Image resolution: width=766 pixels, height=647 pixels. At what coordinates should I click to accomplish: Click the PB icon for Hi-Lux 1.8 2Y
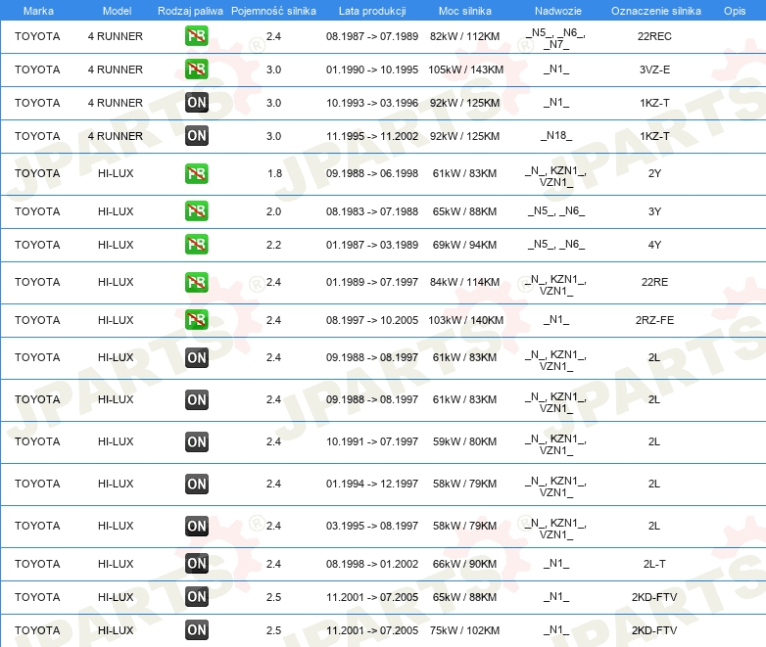tap(196, 173)
